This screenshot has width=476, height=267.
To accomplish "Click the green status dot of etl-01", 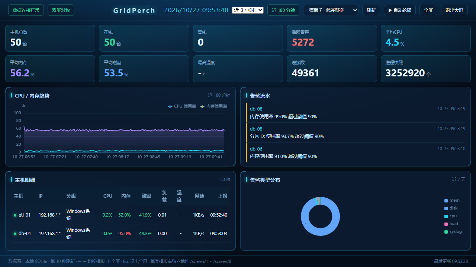I will pyautogui.click(x=15, y=215).
